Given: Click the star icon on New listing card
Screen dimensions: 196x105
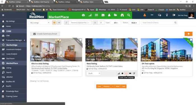Looking at the screenshot, I should tap(122, 73).
